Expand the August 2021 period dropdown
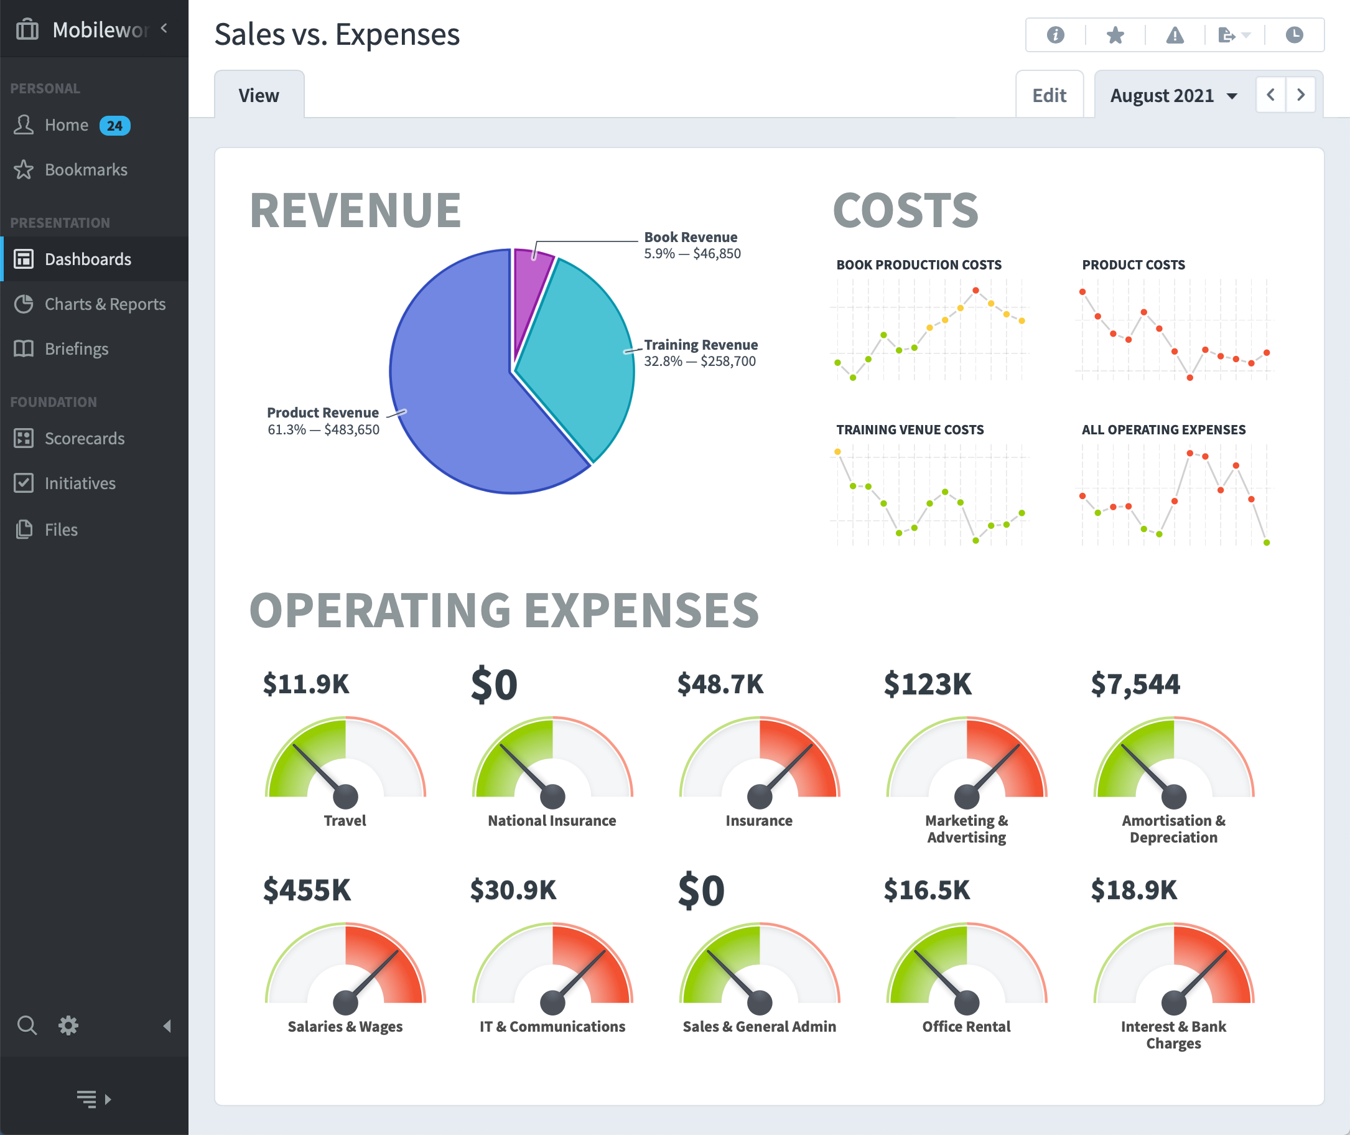The height and width of the screenshot is (1135, 1350). click(x=1173, y=95)
